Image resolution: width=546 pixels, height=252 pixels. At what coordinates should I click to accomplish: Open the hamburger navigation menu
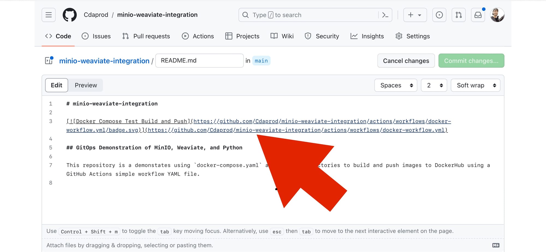coord(49,15)
